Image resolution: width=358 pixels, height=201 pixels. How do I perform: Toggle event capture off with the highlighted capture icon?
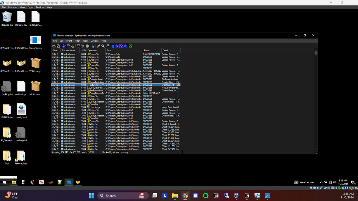64,46
